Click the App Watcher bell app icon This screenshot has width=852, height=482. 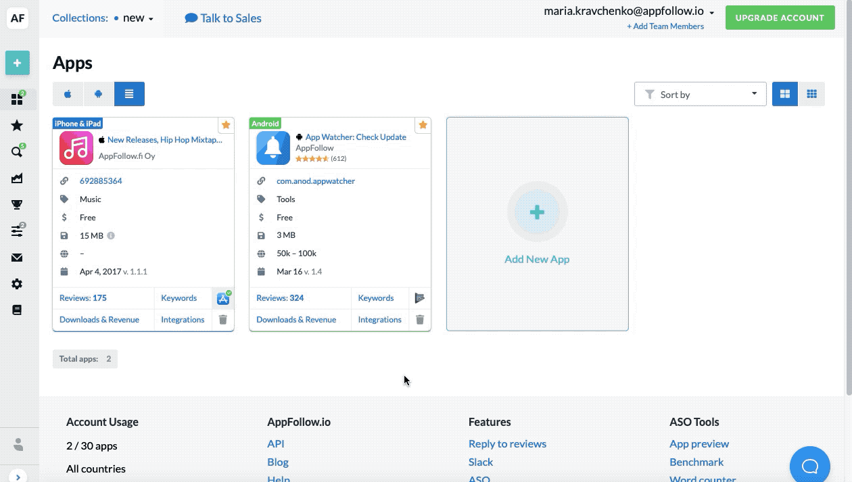coord(273,148)
